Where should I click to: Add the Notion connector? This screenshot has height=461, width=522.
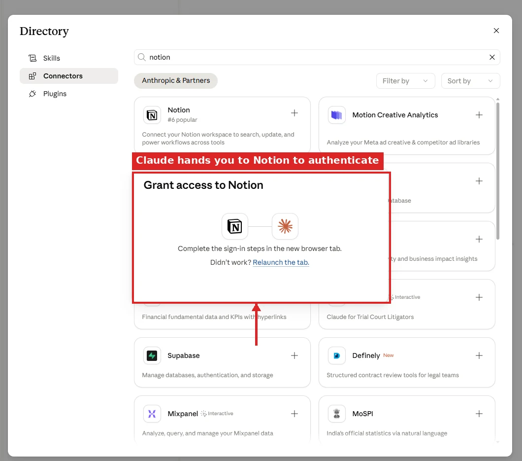click(294, 113)
